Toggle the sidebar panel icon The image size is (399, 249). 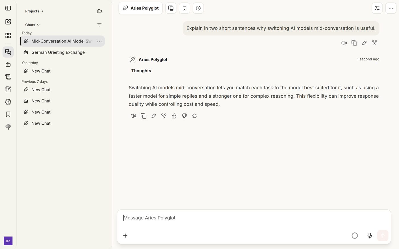(8, 8)
